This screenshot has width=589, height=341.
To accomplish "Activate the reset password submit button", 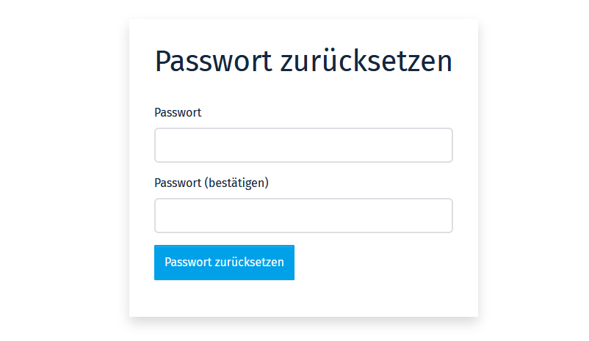I will tap(224, 263).
